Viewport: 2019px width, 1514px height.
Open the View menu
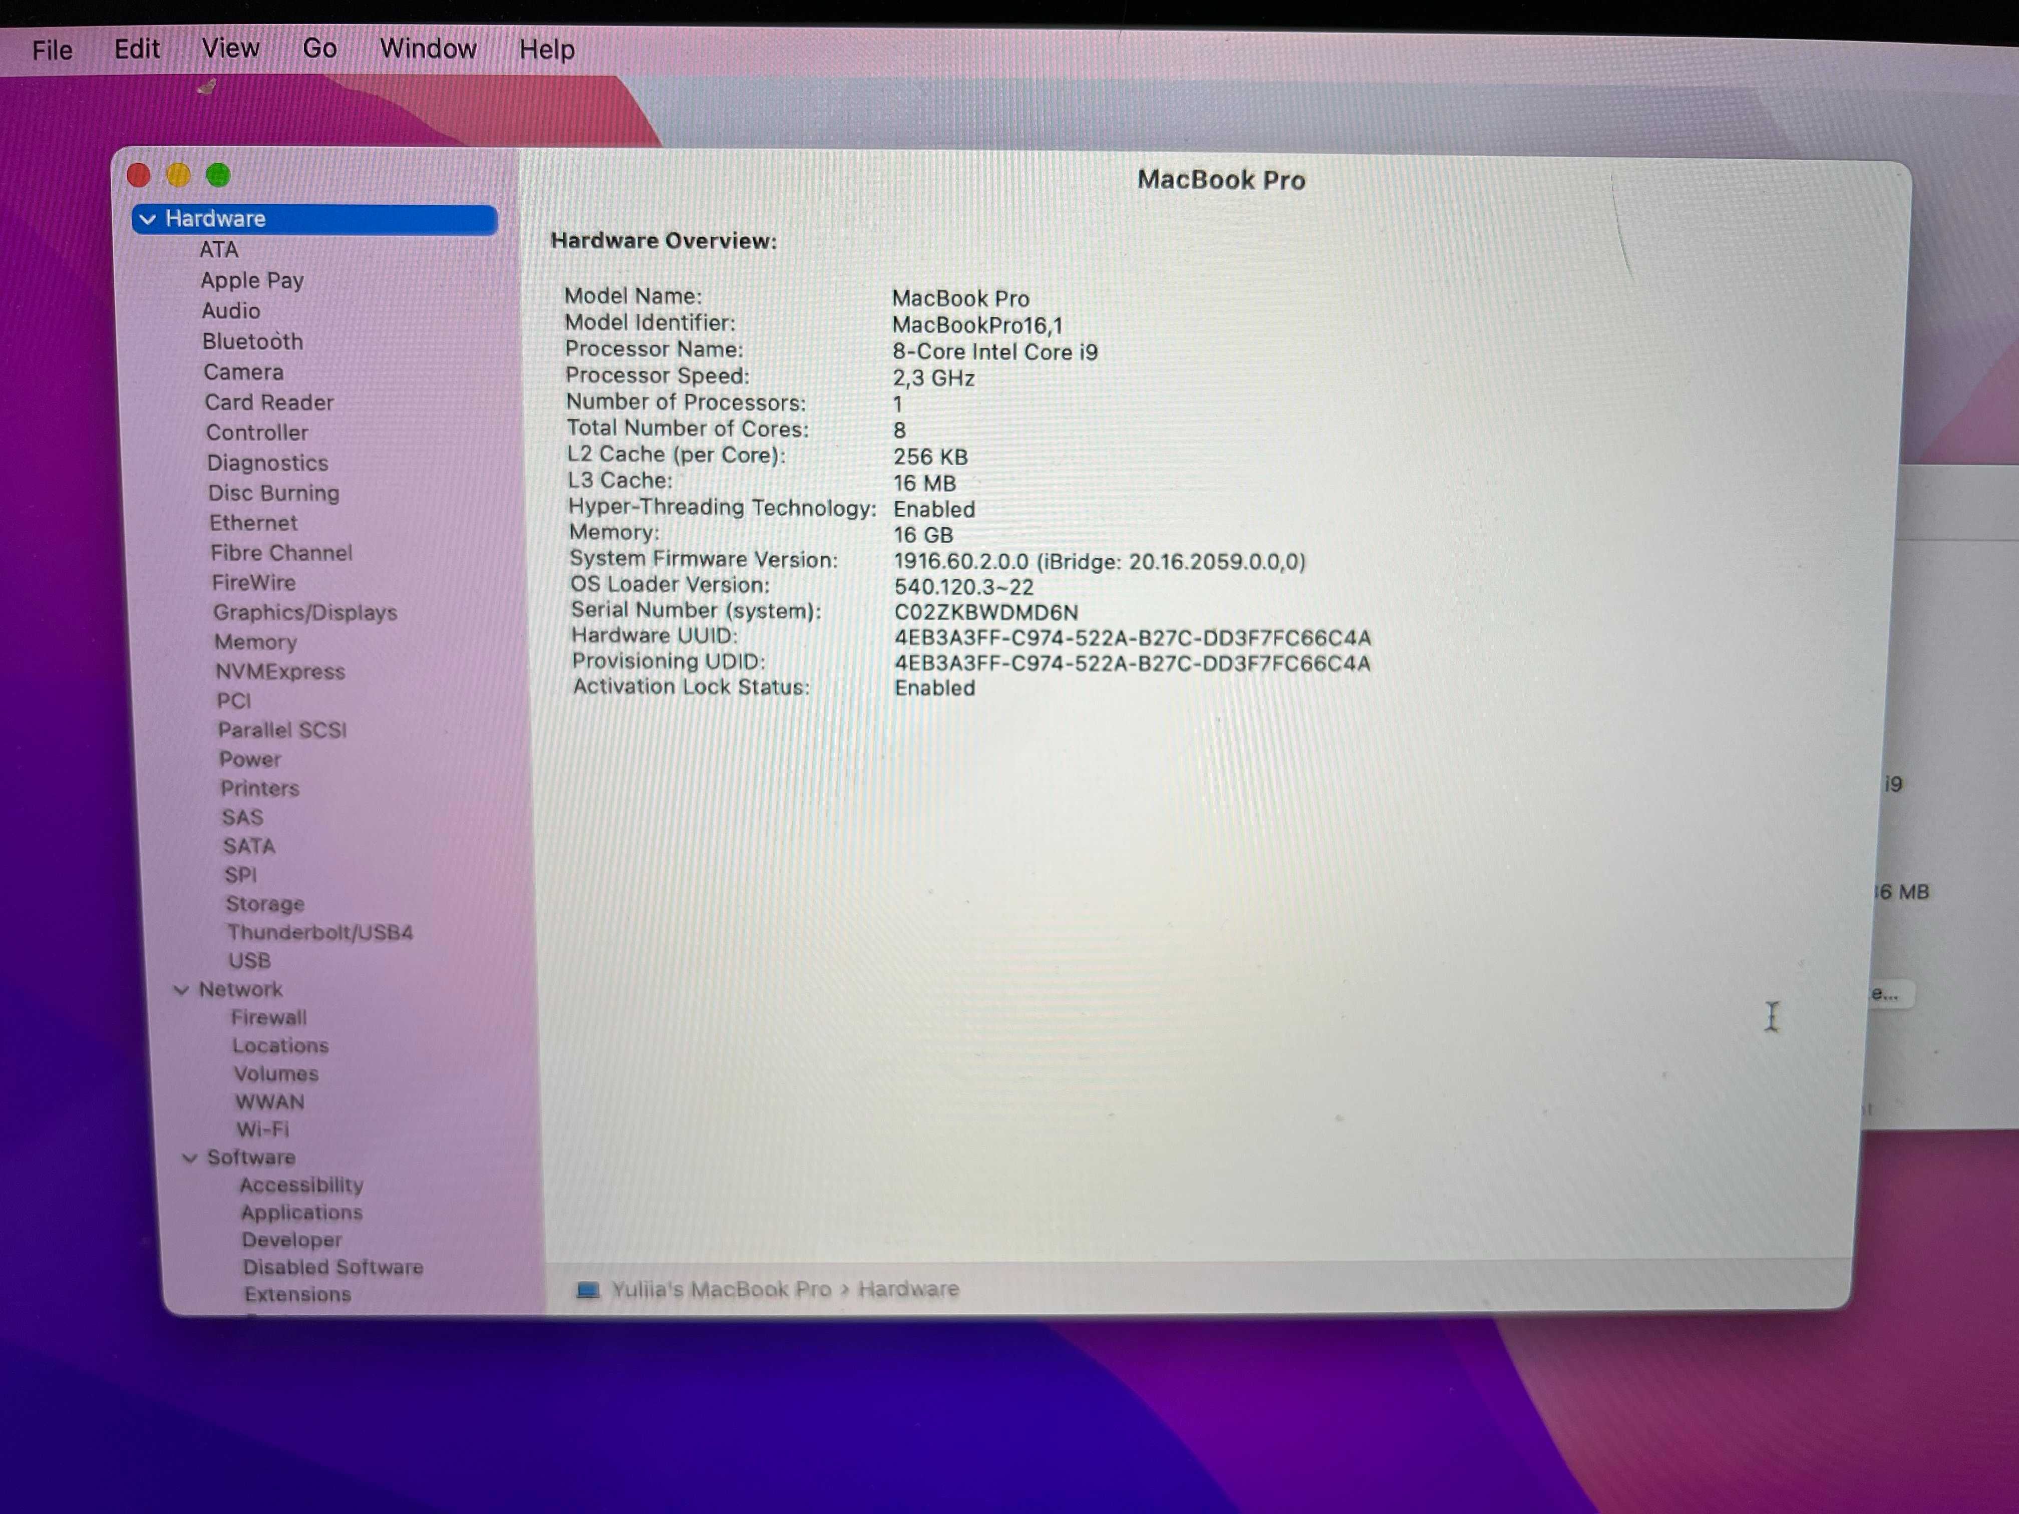coord(230,48)
